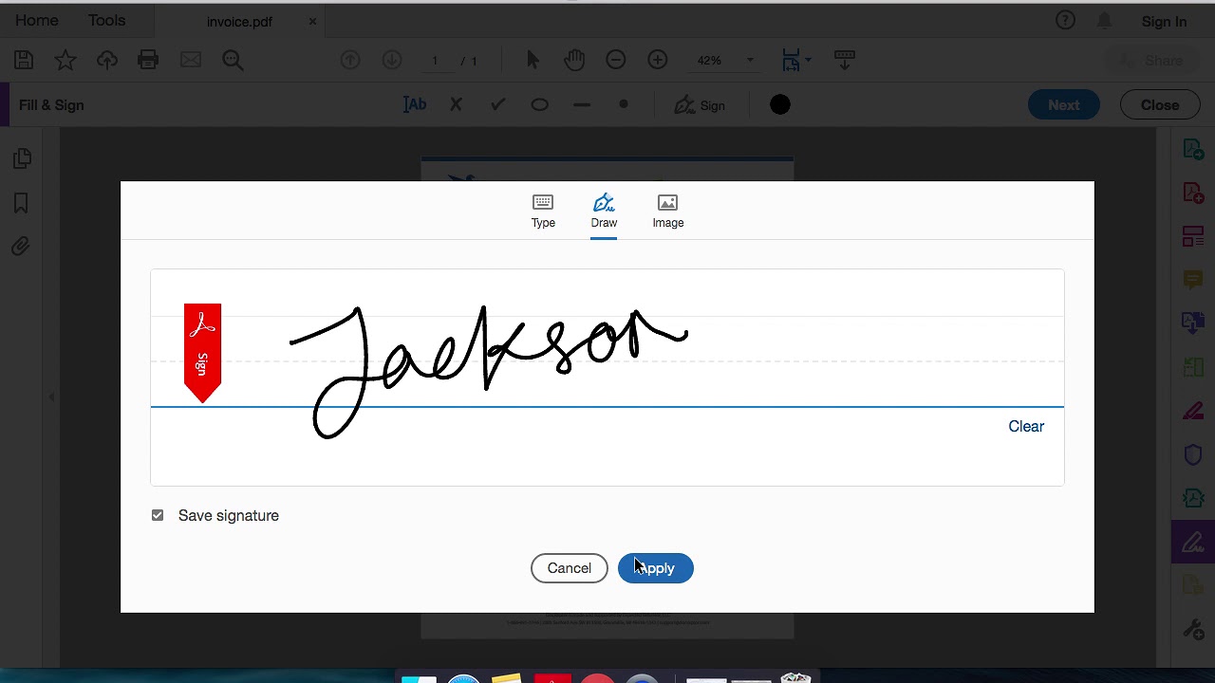Open More Tools wrench icon
This screenshot has height=683, width=1215.
(1193, 629)
